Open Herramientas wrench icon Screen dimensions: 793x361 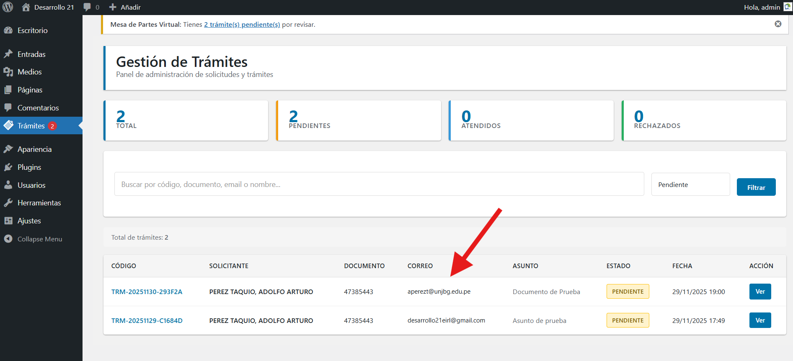[x=8, y=203]
